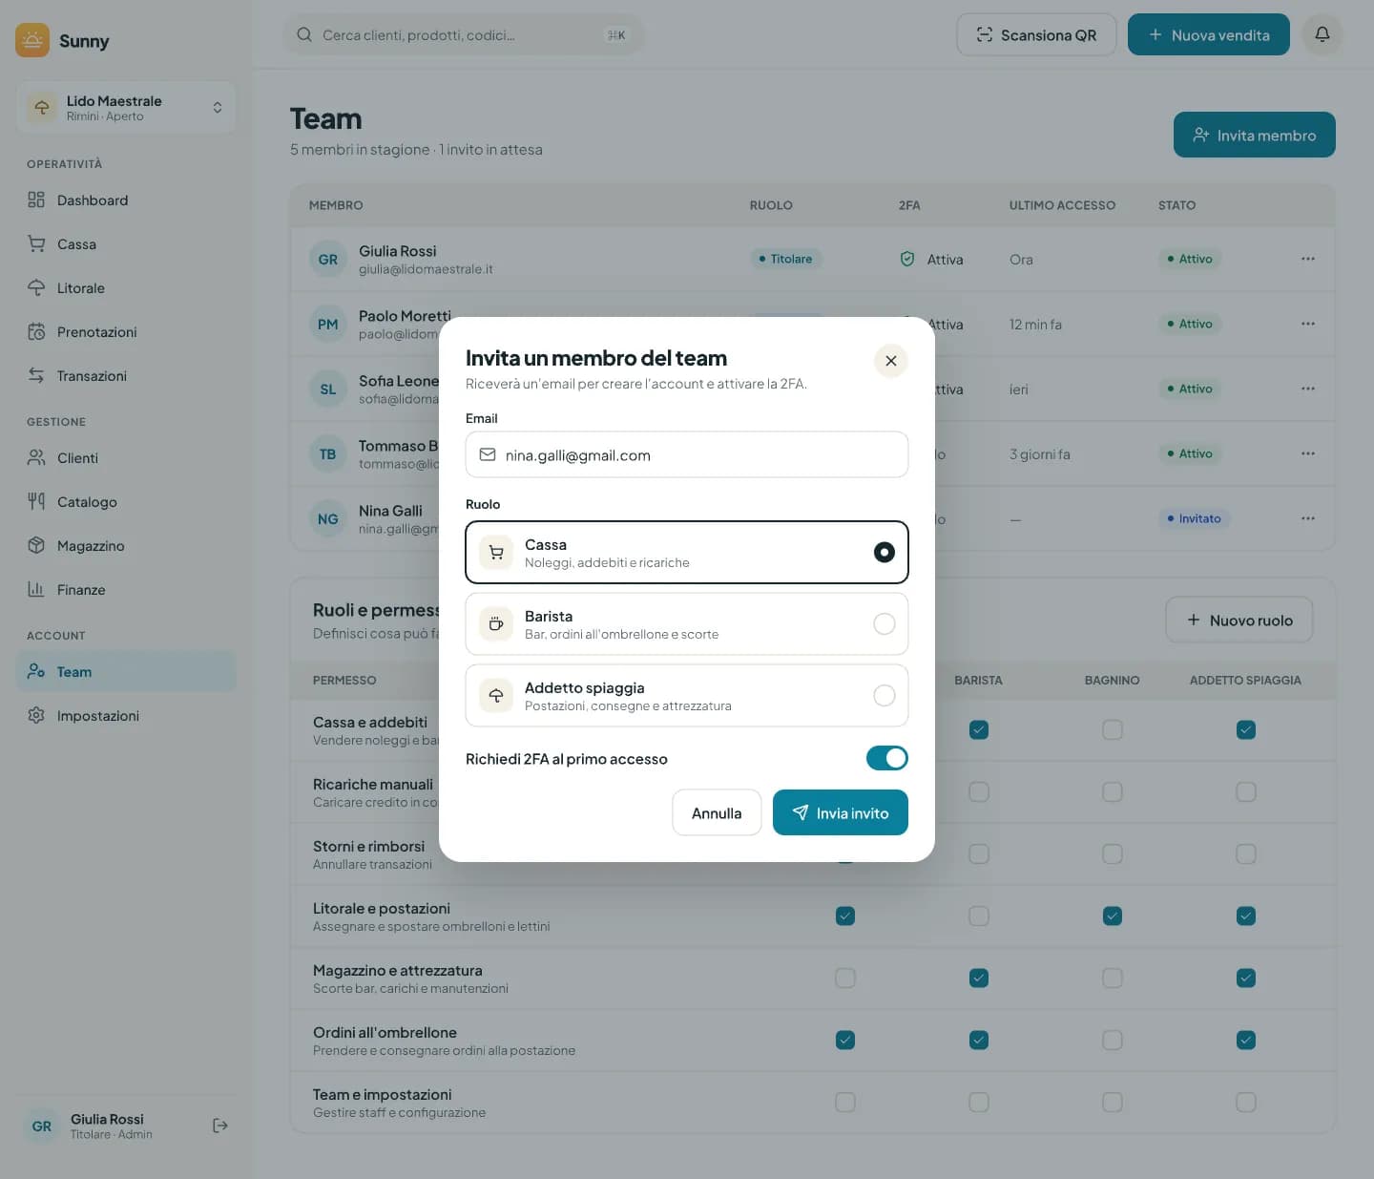Click the Finanze chart icon
Screen dimensions: 1374x1179
(36, 589)
